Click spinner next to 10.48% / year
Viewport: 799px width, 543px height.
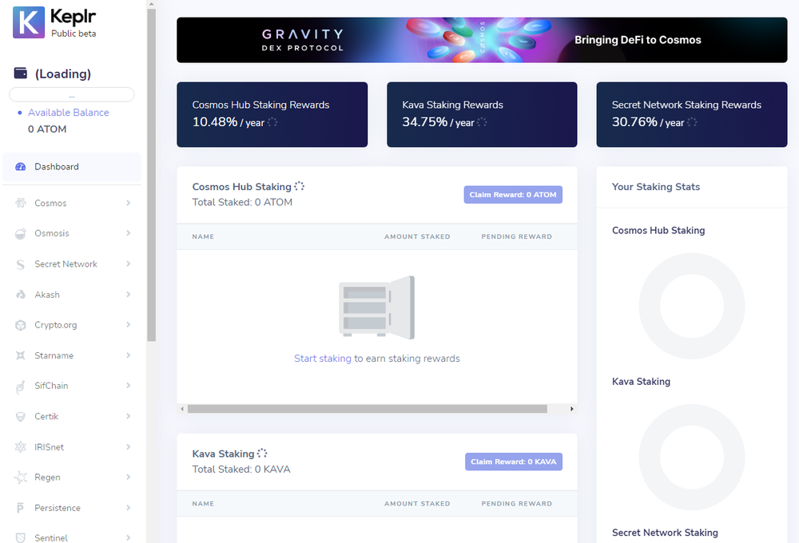272,121
